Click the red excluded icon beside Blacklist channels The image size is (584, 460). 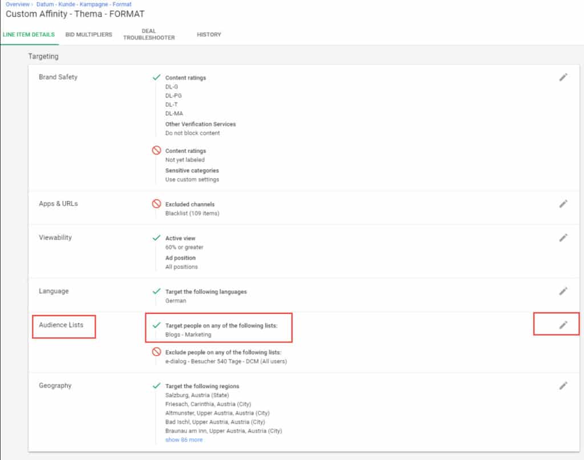[156, 204]
